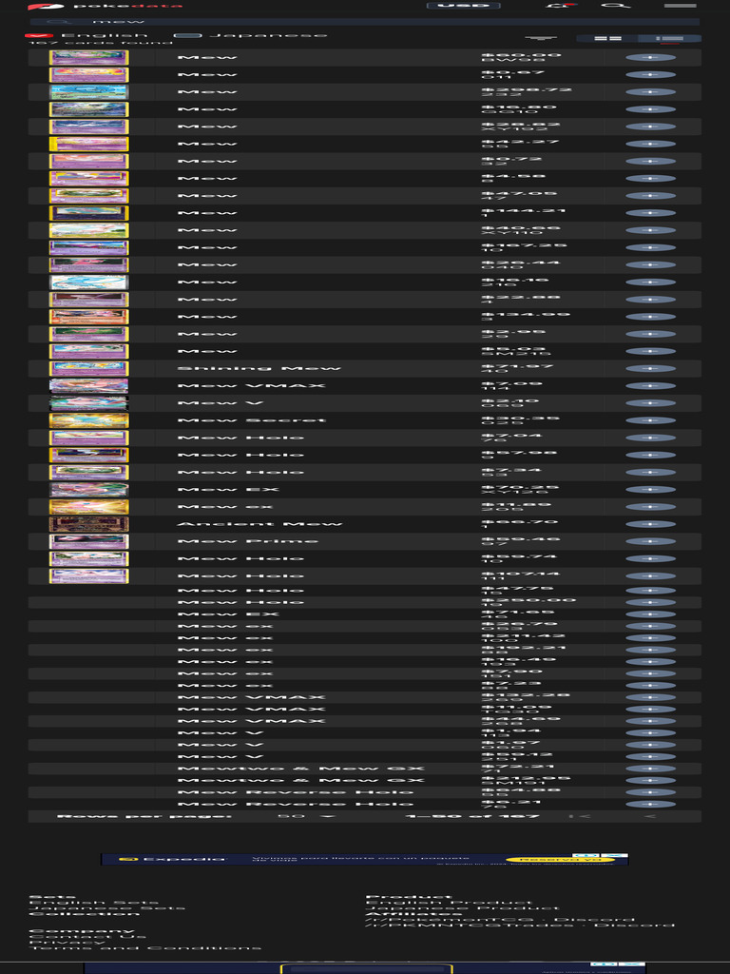Click the $212.95 Mewtwo & Mew GX price
This screenshot has height=974, width=730.
pos(527,778)
